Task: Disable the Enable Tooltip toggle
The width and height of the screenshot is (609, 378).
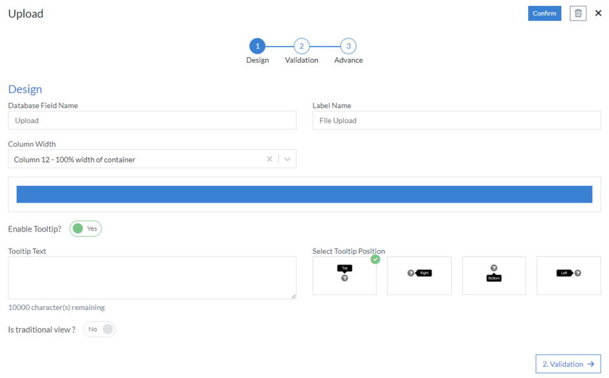Action: (85, 228)
